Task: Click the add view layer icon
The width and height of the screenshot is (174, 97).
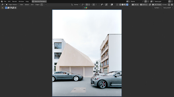Action: [x=169, y=2]
